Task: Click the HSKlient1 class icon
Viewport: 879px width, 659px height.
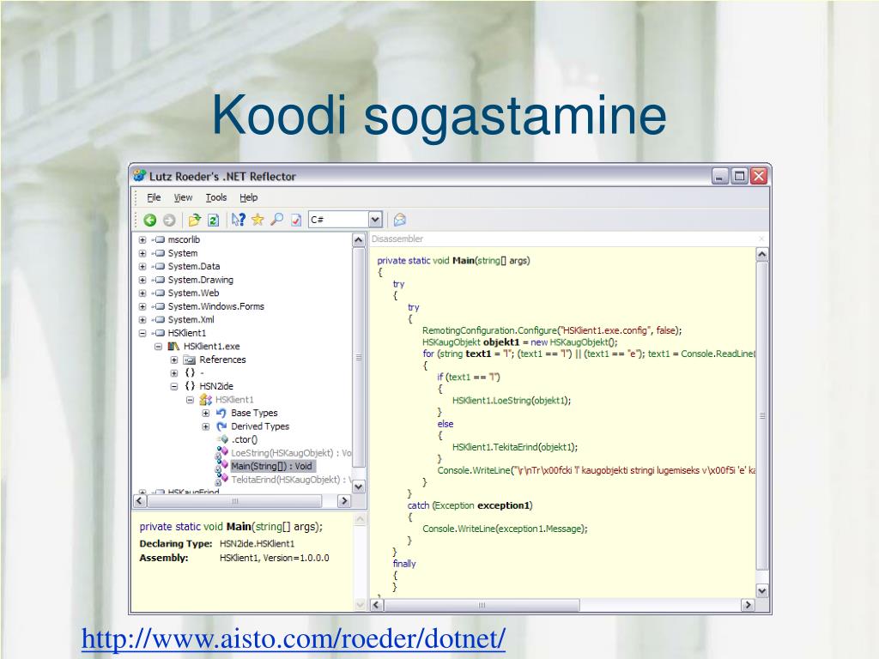Action: [x=205, y=400]
